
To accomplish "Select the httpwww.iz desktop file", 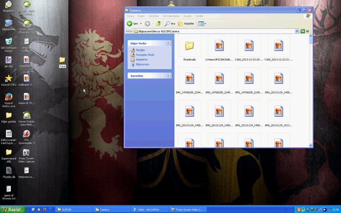I will pos(27,172).
